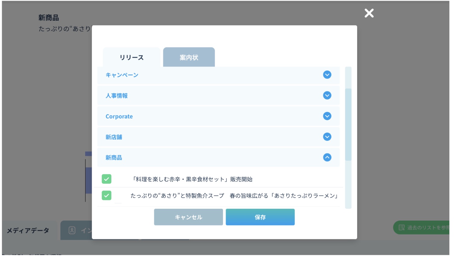Uncheck the 赤辛・黒辛食材セット release checkbox
This screenshot has width=454, height=258.
[x=107, y=179]
